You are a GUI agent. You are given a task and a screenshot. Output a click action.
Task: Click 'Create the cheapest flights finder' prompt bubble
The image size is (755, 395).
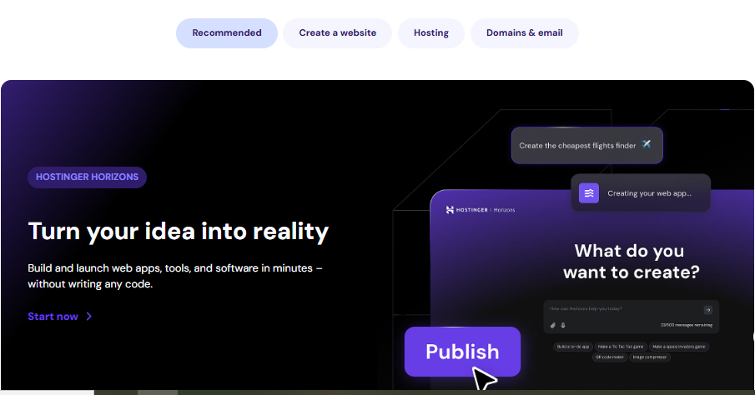click(x=587, y=145)
